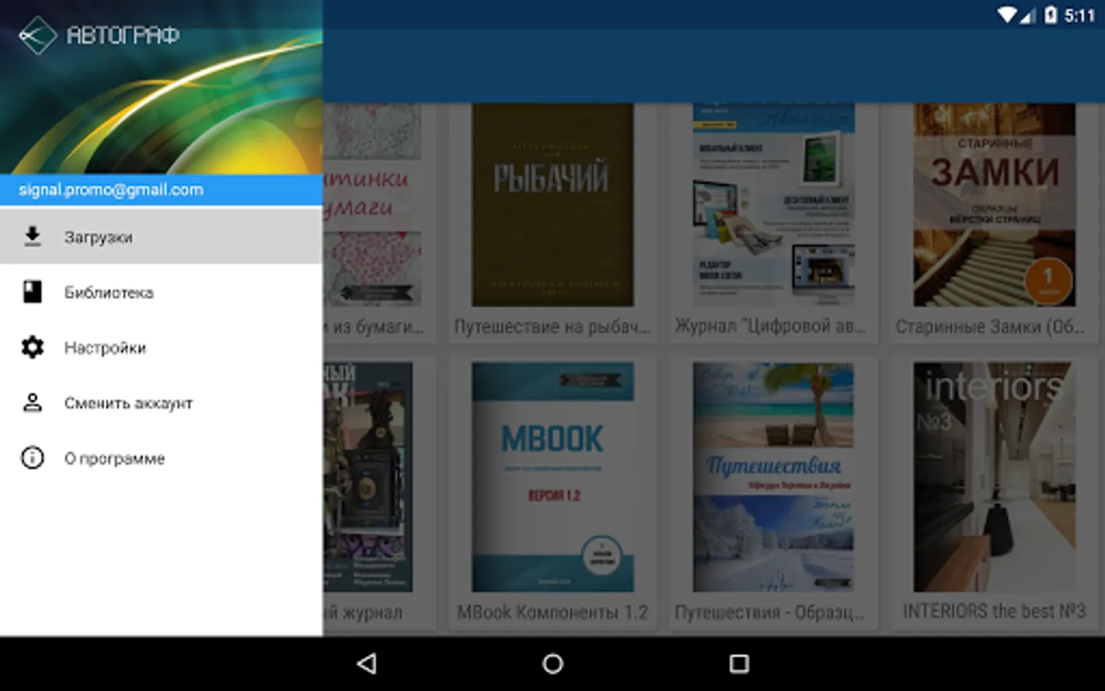1105x691 pixels.
Task: Tap the battery status icon
Action: point(1051,15)
